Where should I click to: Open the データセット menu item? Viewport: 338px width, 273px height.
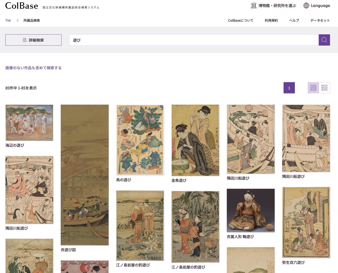(320, 20)
